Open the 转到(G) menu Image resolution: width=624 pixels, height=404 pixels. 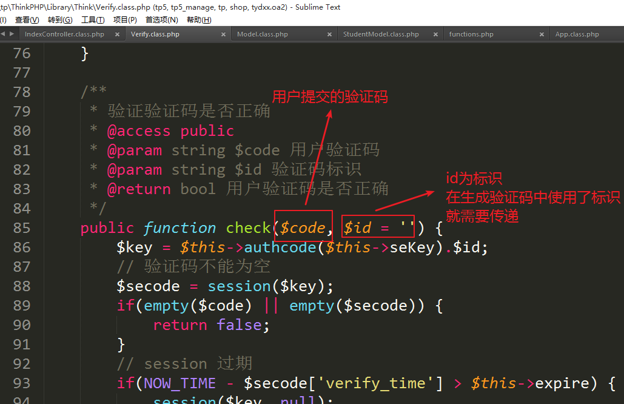click(x=59, y=20)
